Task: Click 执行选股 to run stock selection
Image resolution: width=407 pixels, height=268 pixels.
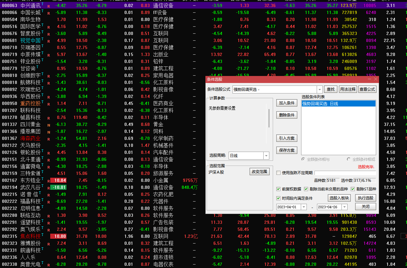Action: pyautogui.click(x=365, y=198)
